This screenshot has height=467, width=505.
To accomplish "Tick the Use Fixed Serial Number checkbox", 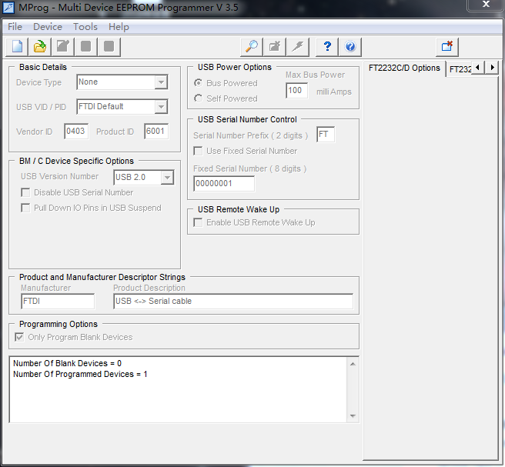I will (x=198, y=151).
